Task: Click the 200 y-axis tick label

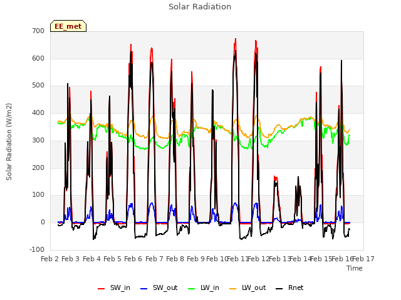Action: [x=38, y=168]
